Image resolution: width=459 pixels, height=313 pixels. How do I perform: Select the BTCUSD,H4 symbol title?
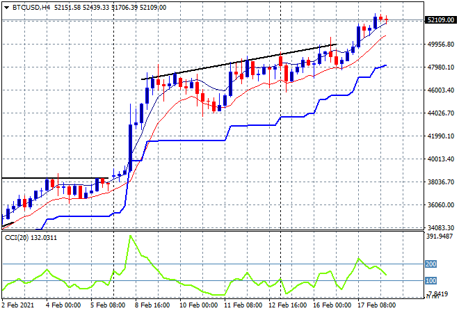click(x=31, y=8)
